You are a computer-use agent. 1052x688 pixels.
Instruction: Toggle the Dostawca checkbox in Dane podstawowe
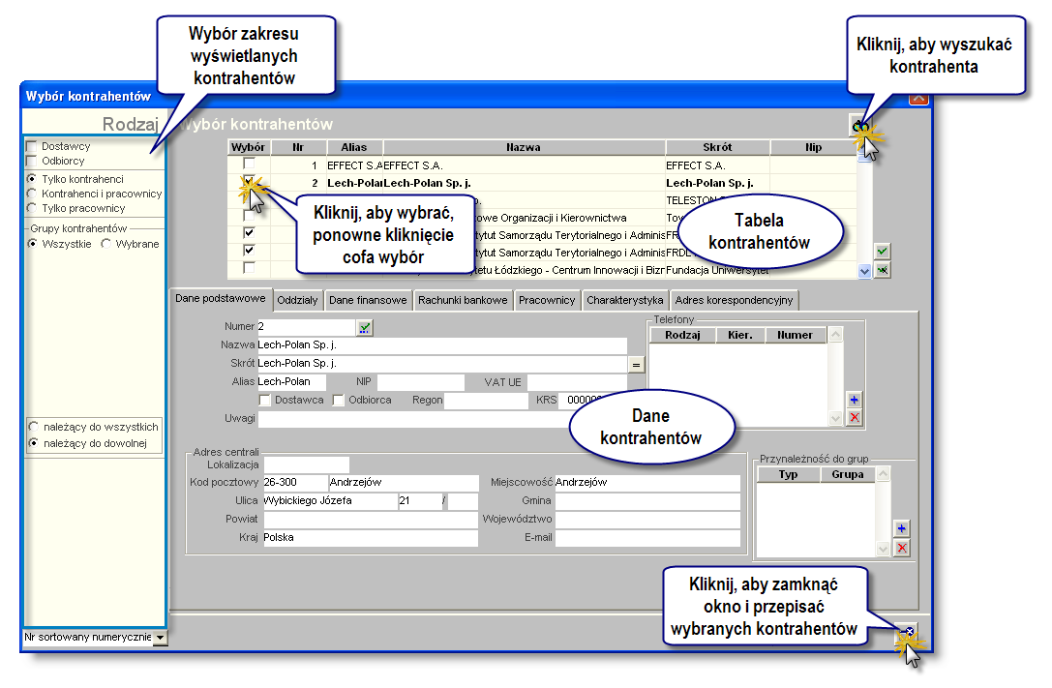(265, 401)
